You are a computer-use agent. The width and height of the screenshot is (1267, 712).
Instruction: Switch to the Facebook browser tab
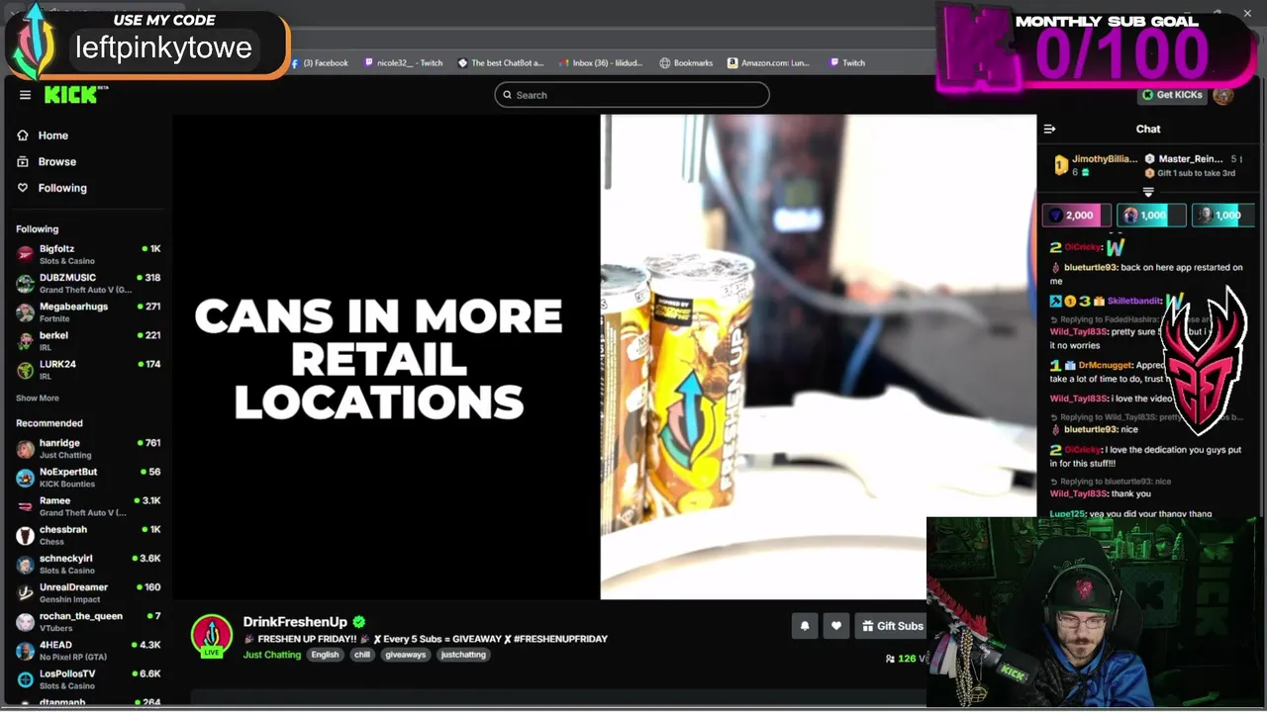point(320,63)
